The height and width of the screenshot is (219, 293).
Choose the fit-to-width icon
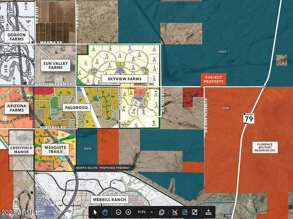(x=175, y=212)
